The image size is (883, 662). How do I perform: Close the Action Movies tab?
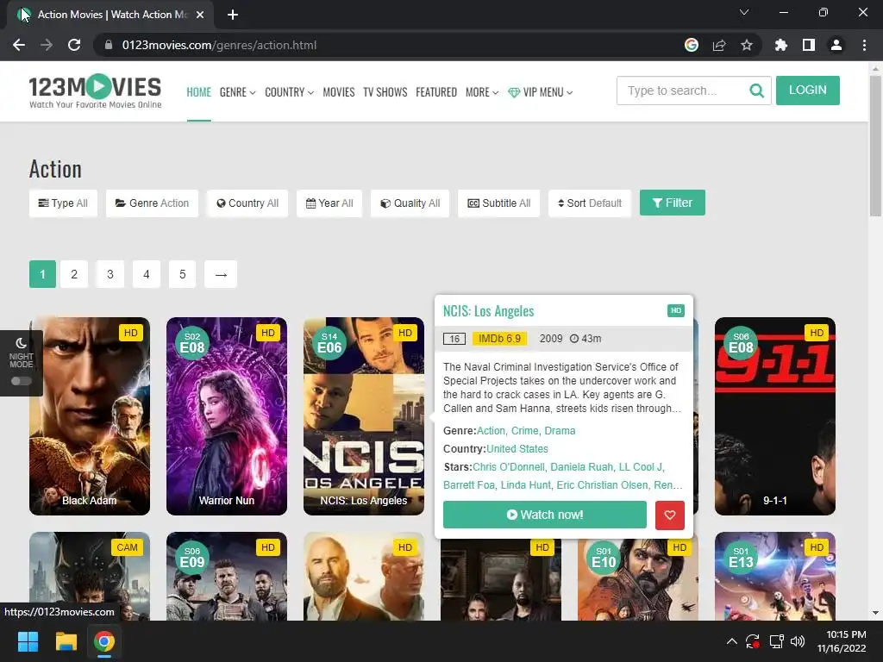coord(200,15)
